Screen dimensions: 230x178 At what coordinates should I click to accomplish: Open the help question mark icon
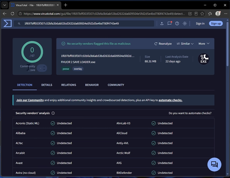coord(177,23)
